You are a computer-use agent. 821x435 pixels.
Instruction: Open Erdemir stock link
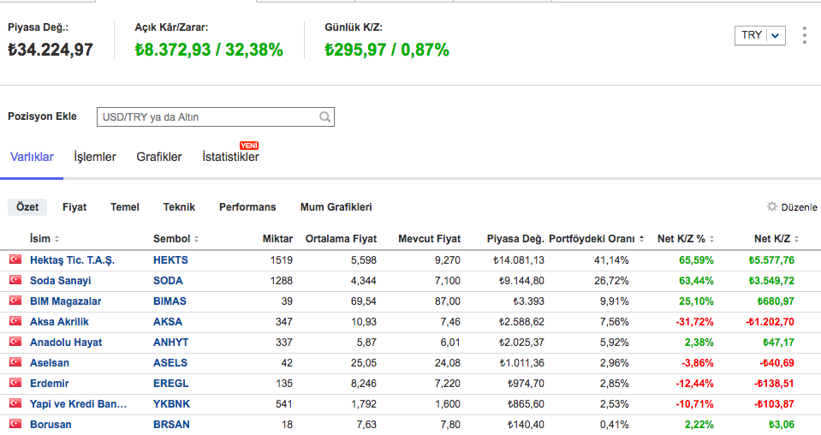pyautogui.click(x=49, y=383)
